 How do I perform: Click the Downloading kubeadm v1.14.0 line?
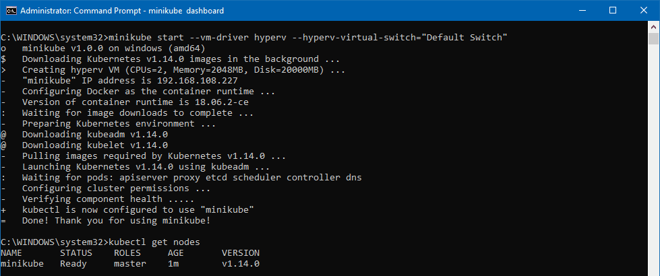tap(95, 135)
